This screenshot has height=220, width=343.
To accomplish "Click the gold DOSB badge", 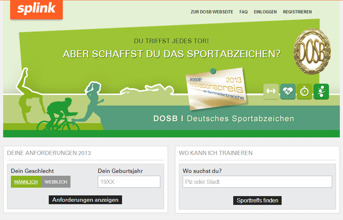I will point(312,51).
